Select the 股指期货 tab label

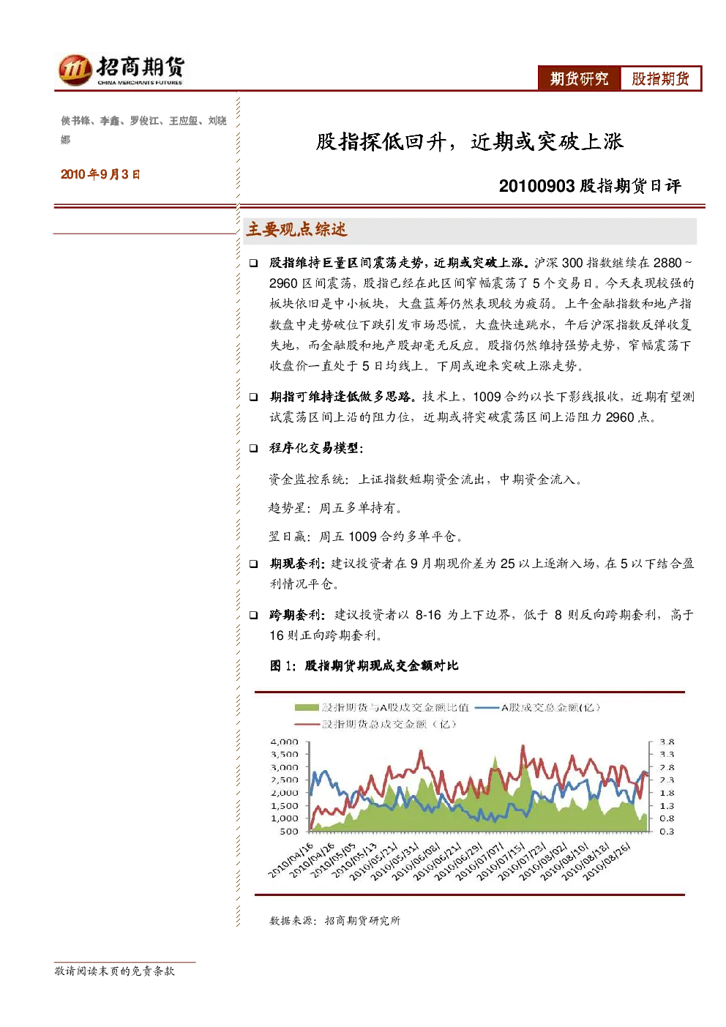pos(661,78)
